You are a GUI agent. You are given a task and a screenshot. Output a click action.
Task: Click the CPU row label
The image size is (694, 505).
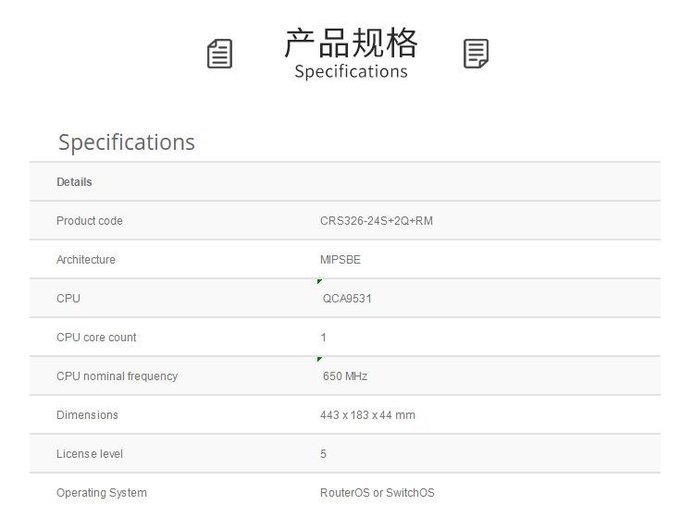tap(68, 299)
